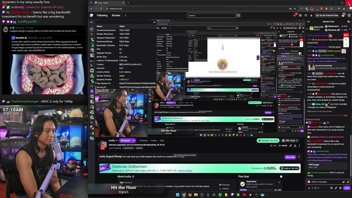Open Windows Start button
The height and width of the screenshot is (198, 352).
(x=178, y=195)
